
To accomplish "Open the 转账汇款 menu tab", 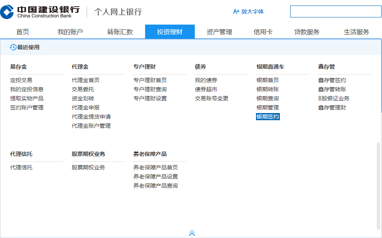I will tap(120, 32).
